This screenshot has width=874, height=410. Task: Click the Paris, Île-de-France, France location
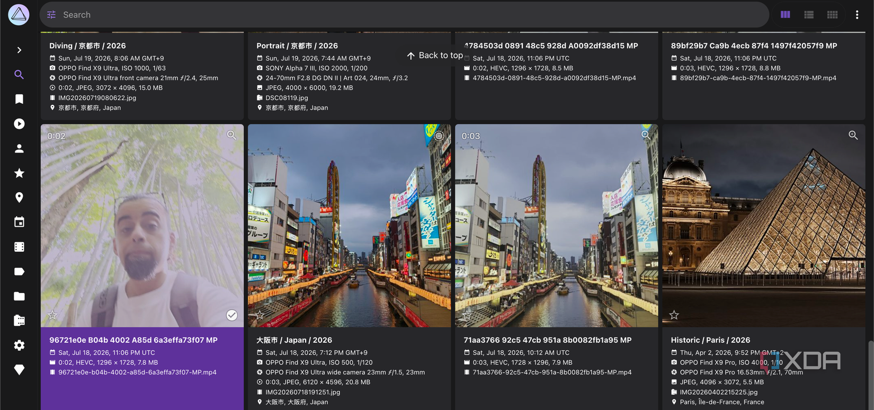tap(722, 402)
